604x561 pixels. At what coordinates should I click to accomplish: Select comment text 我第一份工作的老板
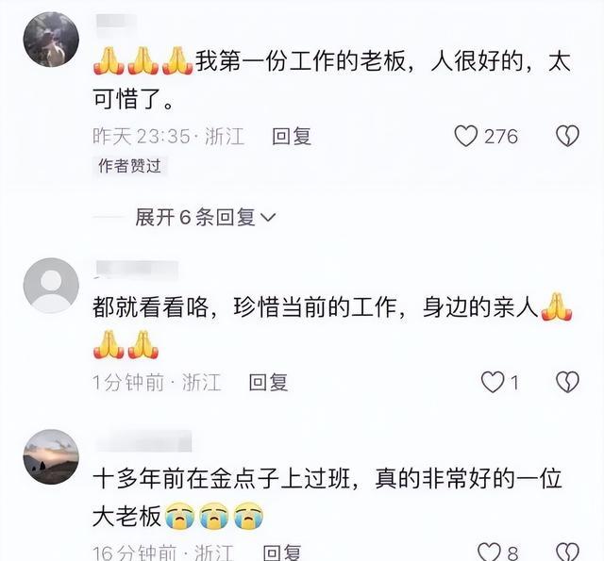click(300, 61)
